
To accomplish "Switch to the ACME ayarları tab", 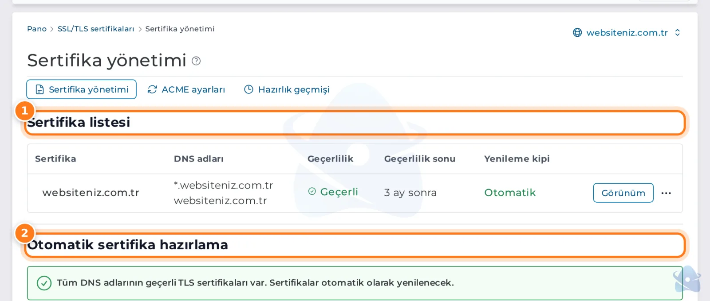I will [186, 89].
